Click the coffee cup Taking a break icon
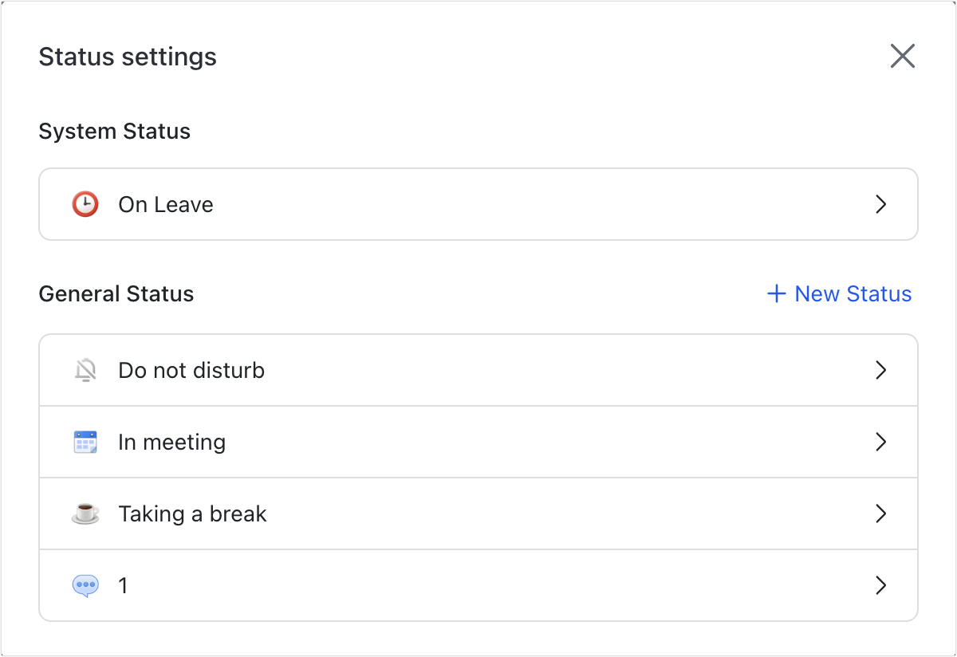 pyautogui.click(x=85, y=514)
